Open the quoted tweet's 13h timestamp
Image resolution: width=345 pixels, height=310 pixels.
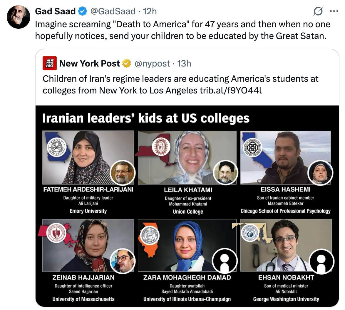click(x=184, y=63)
